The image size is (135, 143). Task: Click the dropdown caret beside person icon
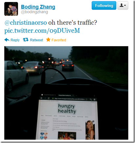click(125, 6)
